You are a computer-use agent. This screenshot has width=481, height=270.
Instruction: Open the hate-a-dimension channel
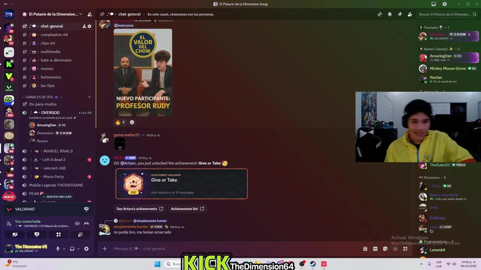coord(57,60)
